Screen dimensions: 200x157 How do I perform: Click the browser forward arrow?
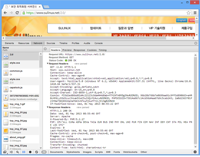[11, 13]
